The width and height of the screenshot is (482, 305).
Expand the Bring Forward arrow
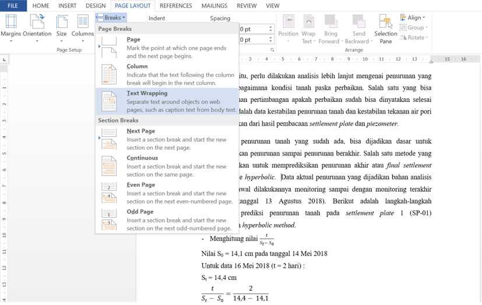coord(341,41)
